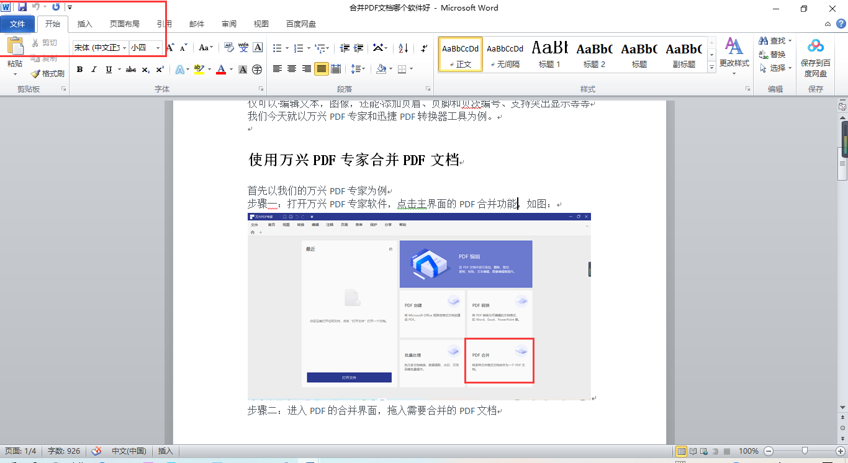Image resolution: width=848 pixels, height=463 pixels.
Task: Apply the 标题 1 heading style
Action: coord(550,54)
